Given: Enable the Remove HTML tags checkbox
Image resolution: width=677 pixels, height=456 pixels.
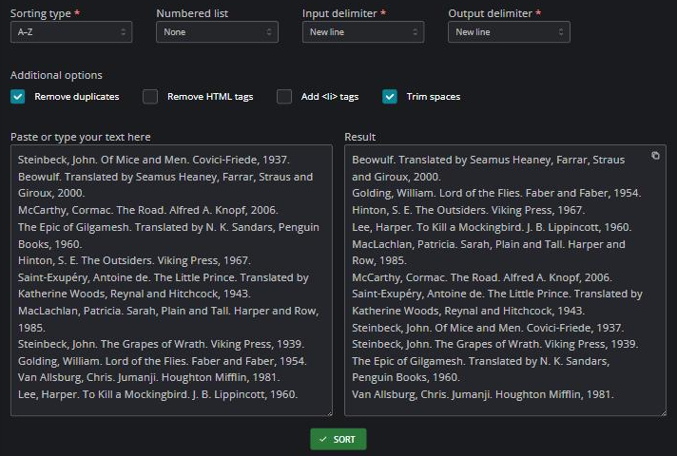Looking at the screenshot, I should (x=150, y=97).
